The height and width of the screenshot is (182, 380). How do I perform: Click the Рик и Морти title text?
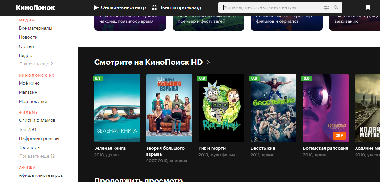(x=212, y=148)
